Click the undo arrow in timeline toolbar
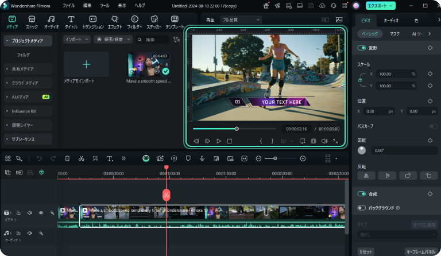Screen dimensions: 441x256 [x=39, y=158]
